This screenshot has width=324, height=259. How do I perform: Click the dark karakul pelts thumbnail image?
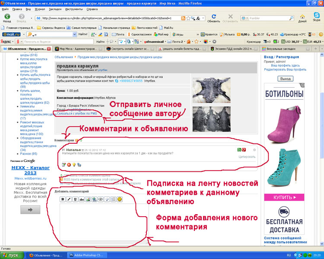[x=211, y=119]
